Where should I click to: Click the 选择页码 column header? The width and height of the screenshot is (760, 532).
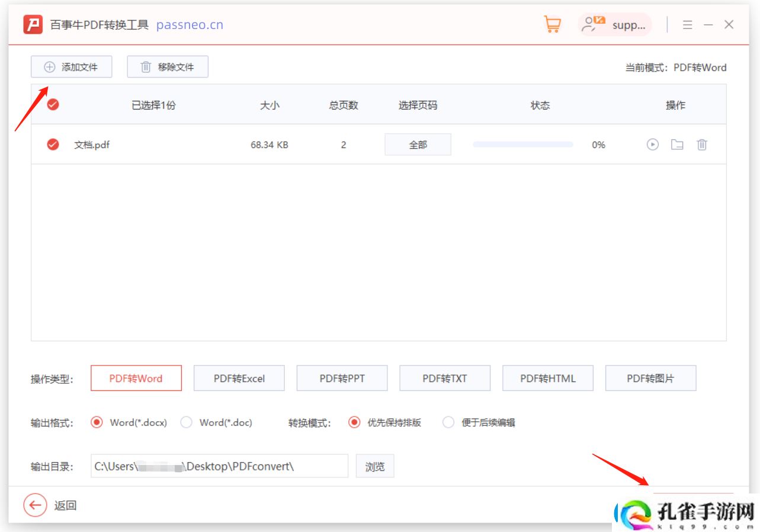[418, 105]
